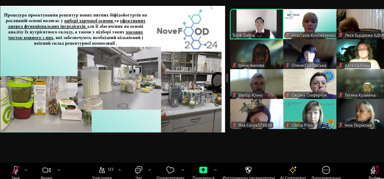Select Olesia Priss's video tile
Viewport: 384px width, 179px height.
pyautogui.click(x=310, y=114)
